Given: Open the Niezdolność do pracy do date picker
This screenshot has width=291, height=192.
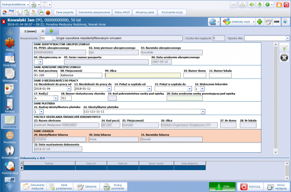Looking at the screenshot, I should pyautogui.click(x=109, y=89).
